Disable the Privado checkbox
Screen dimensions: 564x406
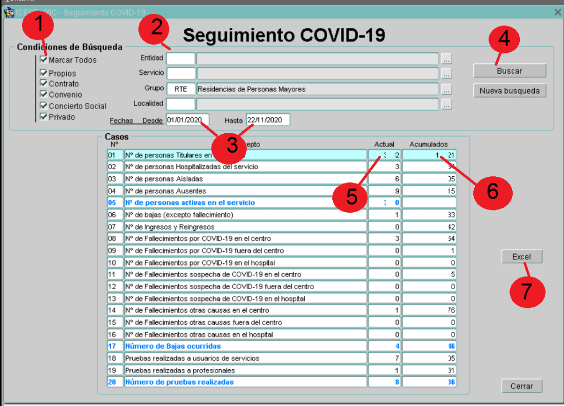(44, 116)
